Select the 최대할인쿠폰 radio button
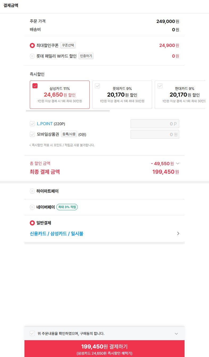The width and height of the screenshot is (209, 357). coord(32,45)
